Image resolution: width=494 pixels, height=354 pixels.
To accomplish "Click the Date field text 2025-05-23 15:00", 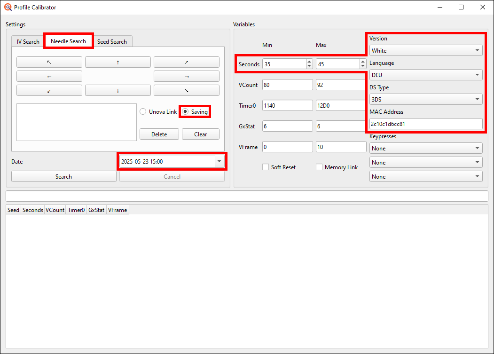I will pos(142,161).
